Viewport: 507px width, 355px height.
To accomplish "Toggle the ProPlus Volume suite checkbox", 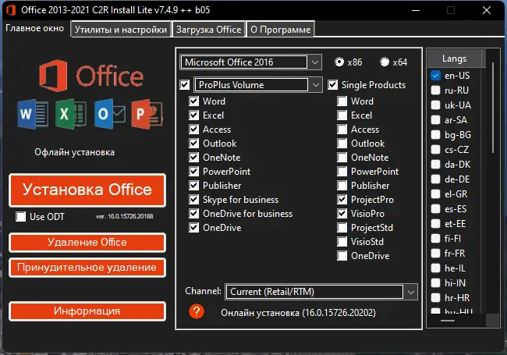I will coord(185,85).
